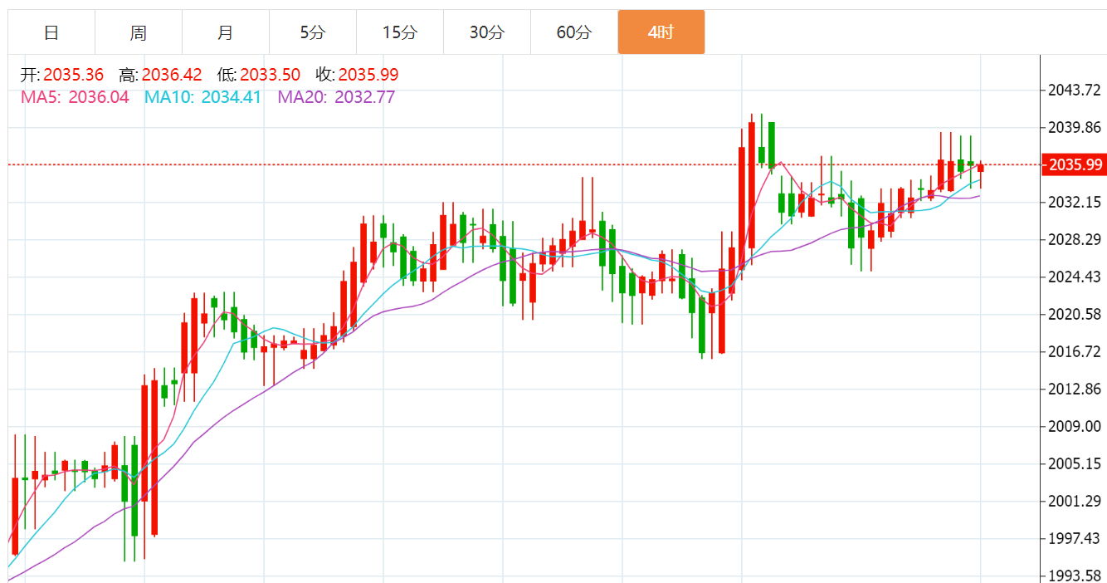Click the 2016.72 price axis label
The width and height of the screenshot is (1107, 583).
coord(1076,352)
